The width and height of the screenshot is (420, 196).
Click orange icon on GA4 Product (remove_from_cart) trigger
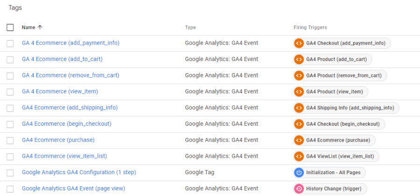[x=299, y=75]
